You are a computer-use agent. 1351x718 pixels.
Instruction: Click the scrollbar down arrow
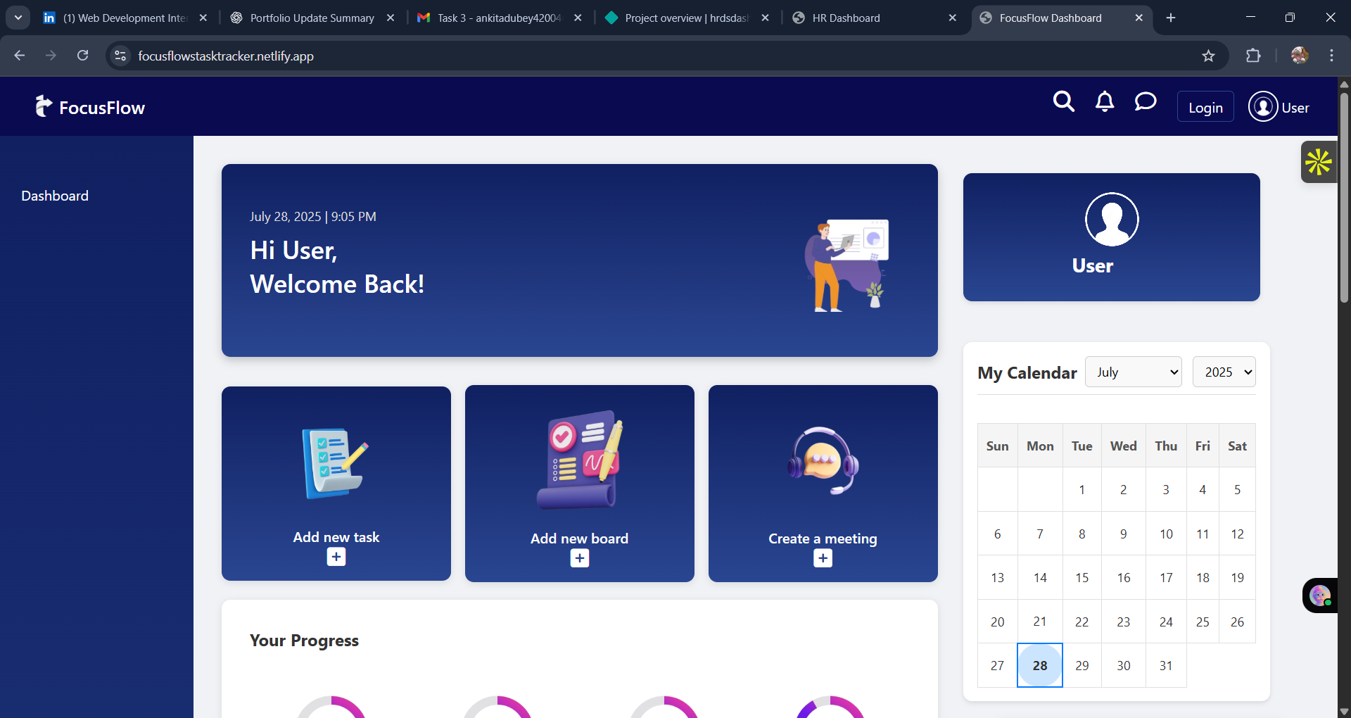[1344, 711]
